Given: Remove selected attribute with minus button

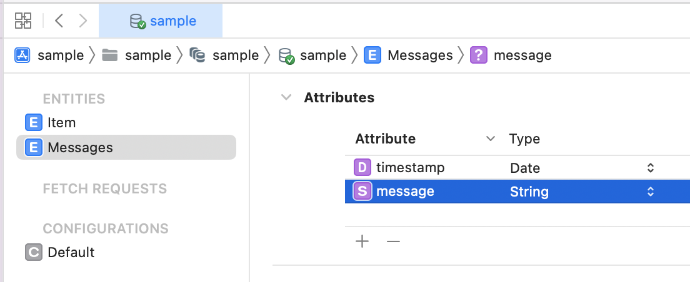Looking at the screenshot, I should [393, 241].
